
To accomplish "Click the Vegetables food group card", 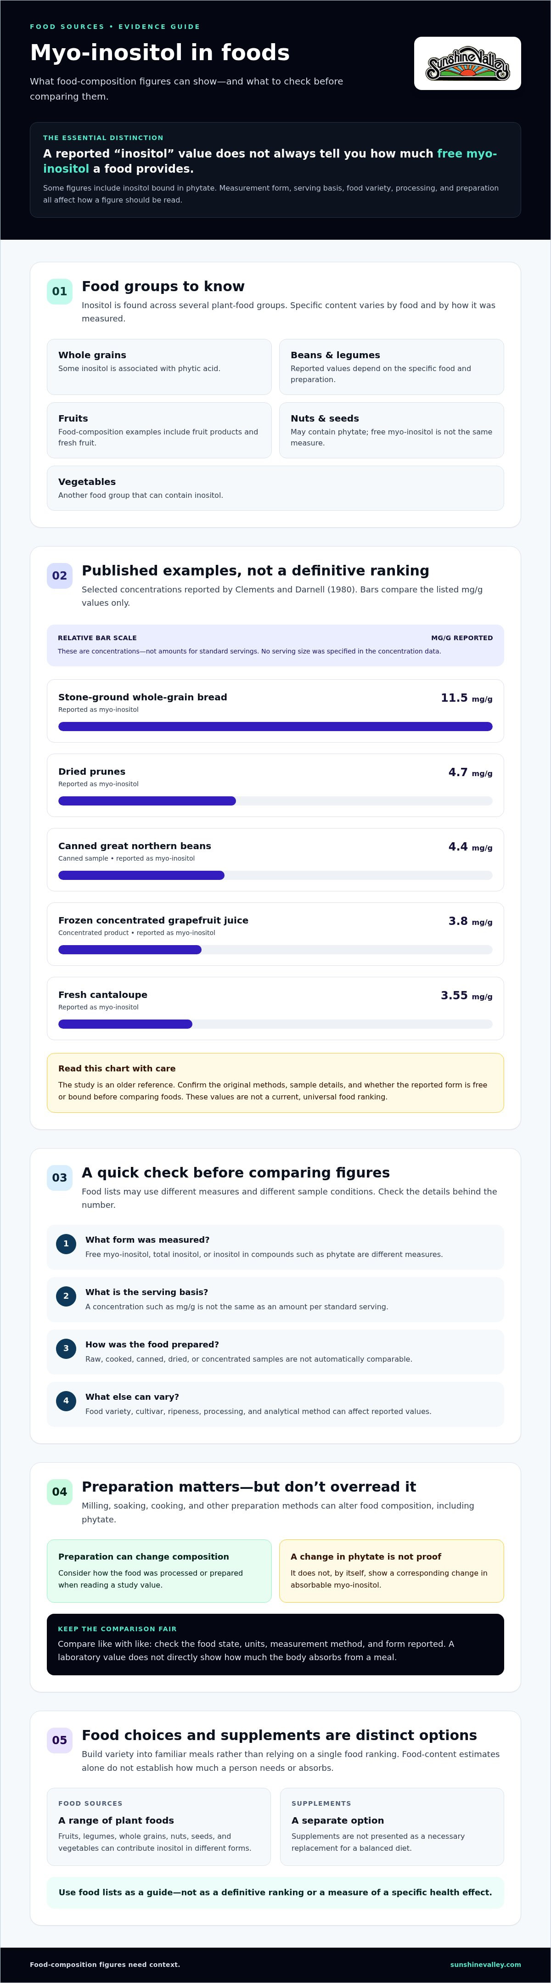I will coord(275,488).
